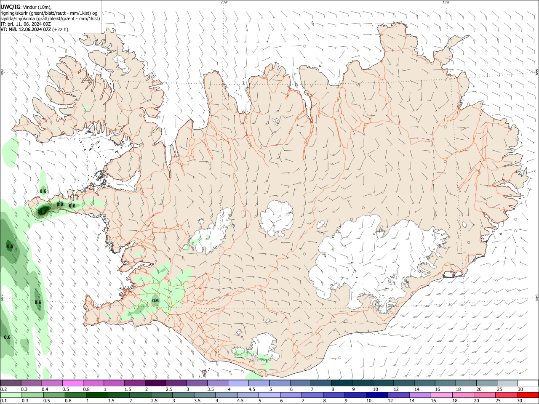
Task: Select the red-pink 25 rain scale swatch
Action: [x=506, y=395]
